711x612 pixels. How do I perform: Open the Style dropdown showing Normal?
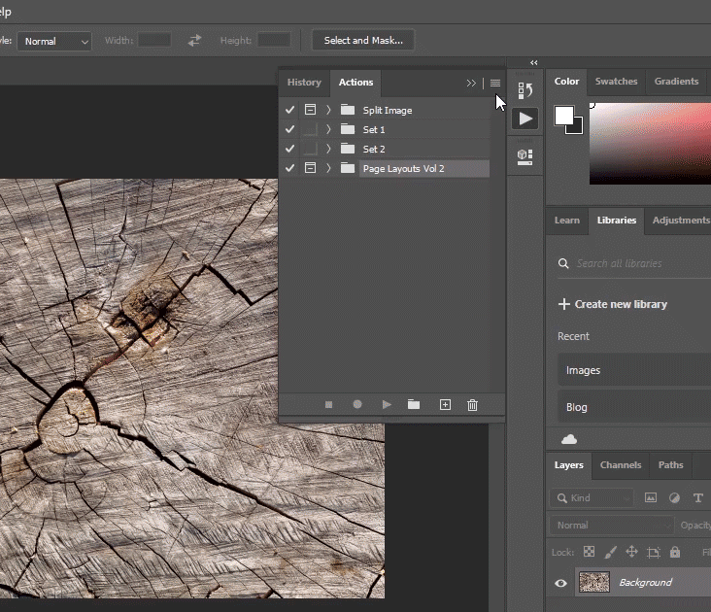pos(55,41)
